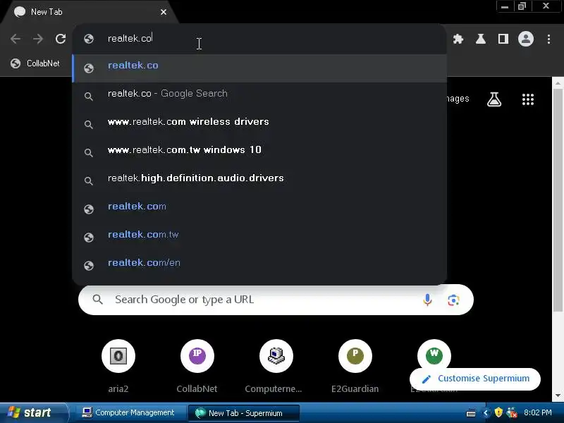Click the Customise Supermium button

[x=474, y=379]
